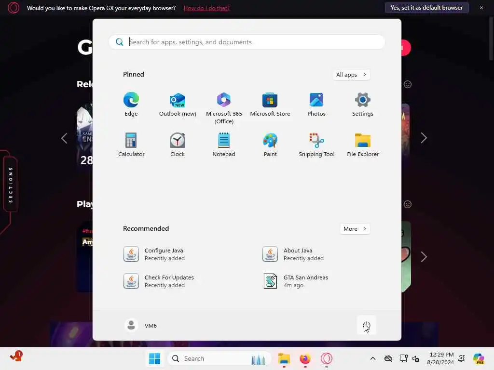Click the smiley feedback icon near releases
This screenshot has height=370, width=494.
click(x=407, y=84)
